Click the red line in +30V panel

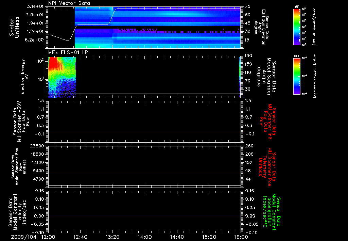144,132
